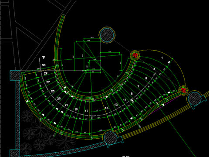
Task: Click the step number 30 label
Action: coord(44,65)
